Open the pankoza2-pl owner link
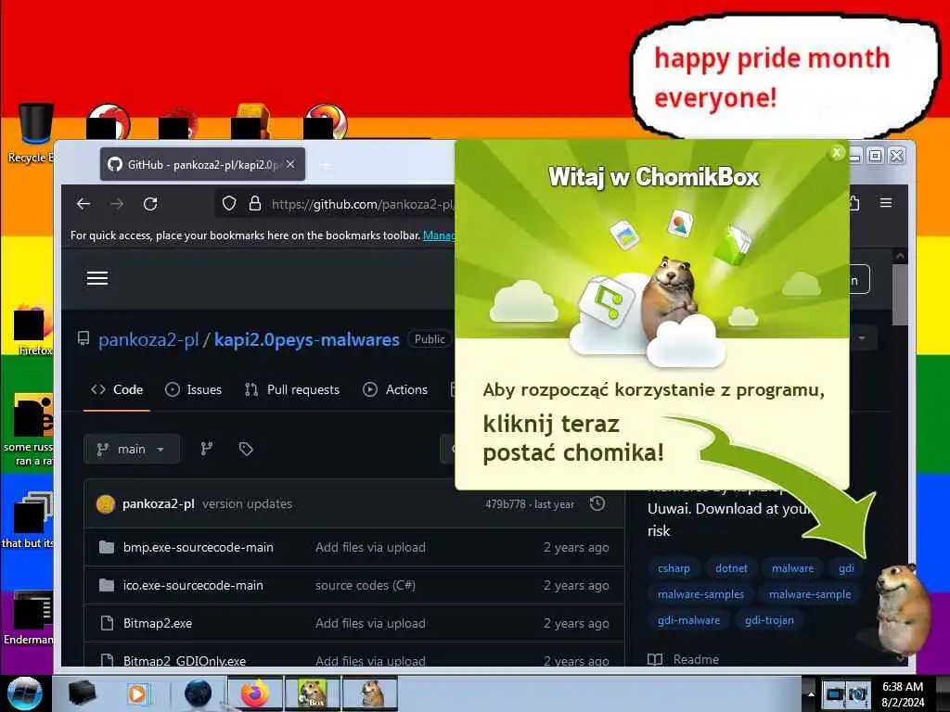This screenshot has width=950, height=712. point(148,339)
